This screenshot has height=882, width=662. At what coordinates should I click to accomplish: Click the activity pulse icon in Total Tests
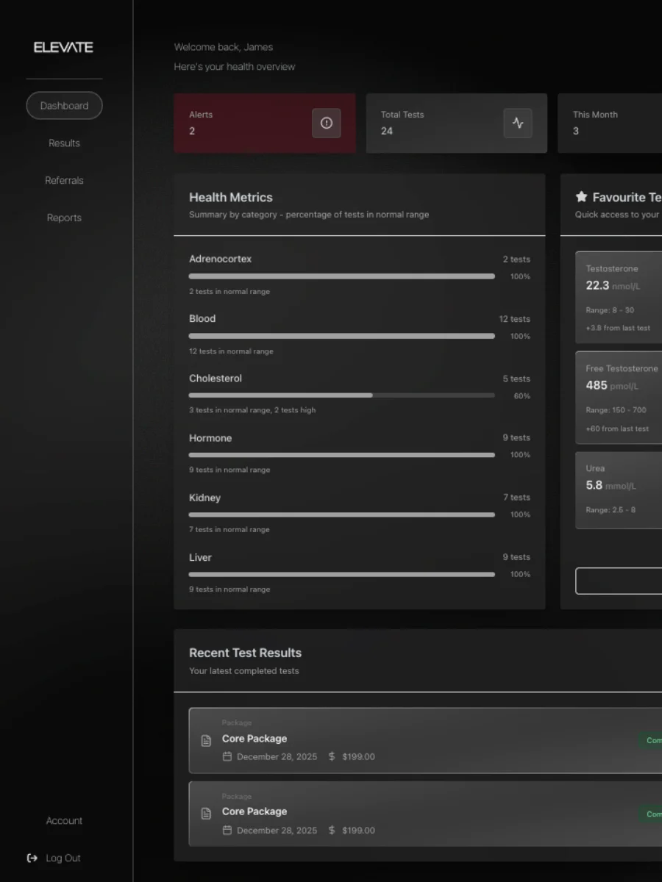pos(518,123)
